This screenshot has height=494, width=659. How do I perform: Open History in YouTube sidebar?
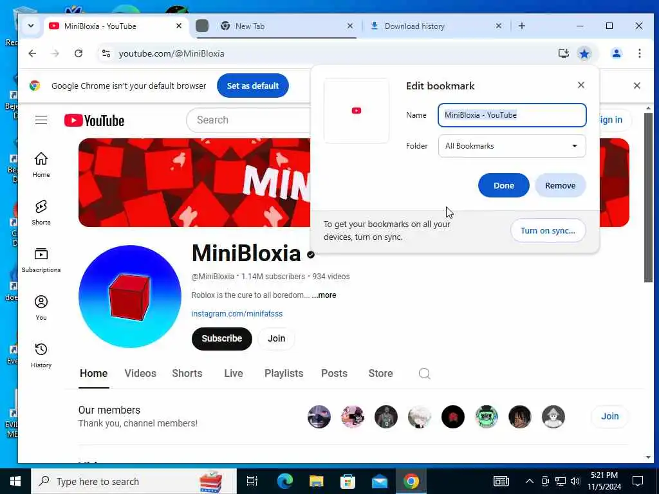41,355
